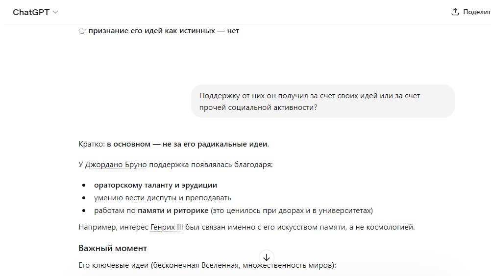
Task: Open the Джордано Бруно entity link
Action: pyautogui.click(x=116, y=165)
